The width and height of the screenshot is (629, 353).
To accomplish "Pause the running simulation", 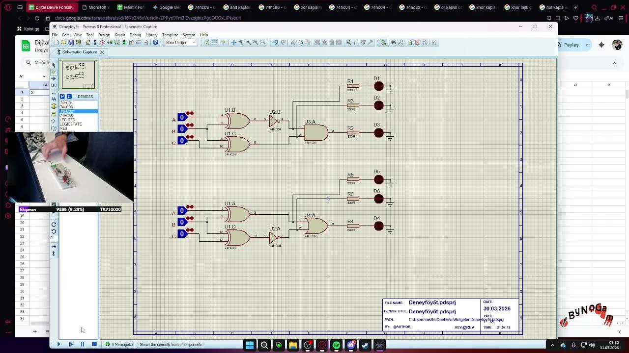I will [82, 344].
